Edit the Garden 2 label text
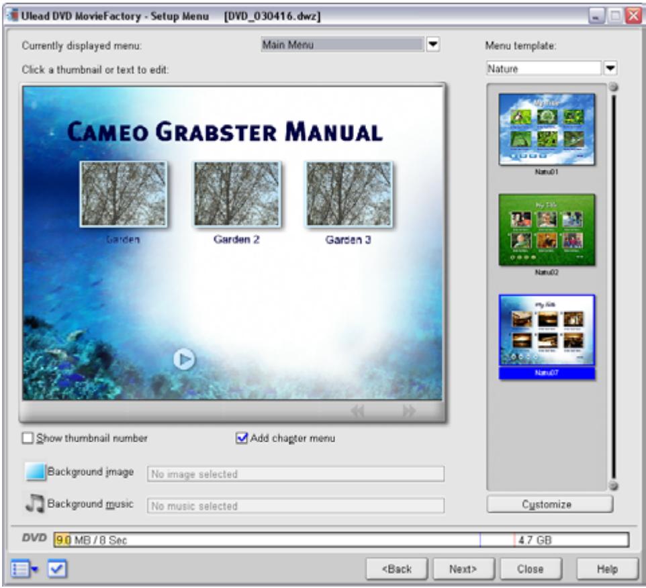 click(236, 240)
